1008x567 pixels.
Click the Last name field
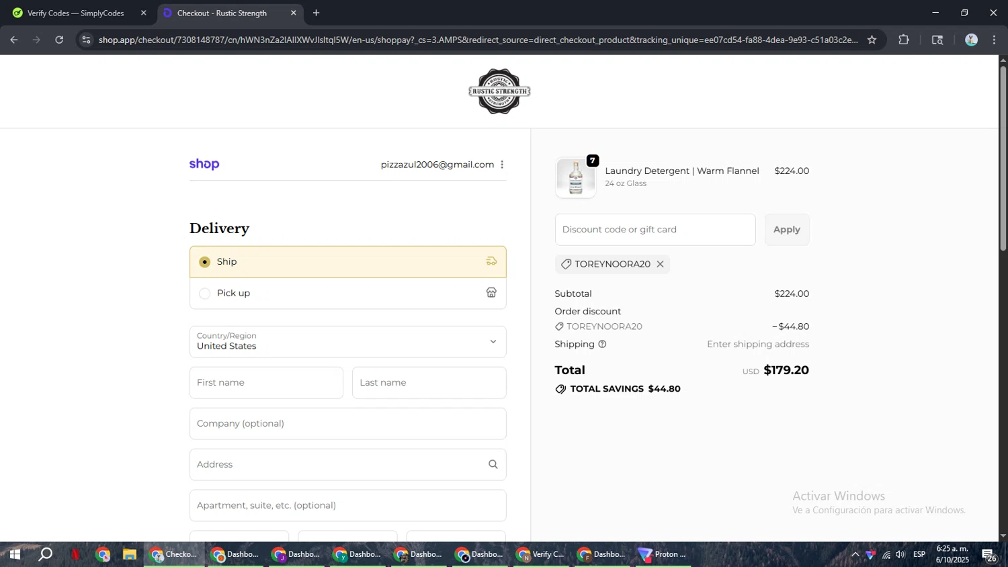pyautogui.click(x=429, y=382)
